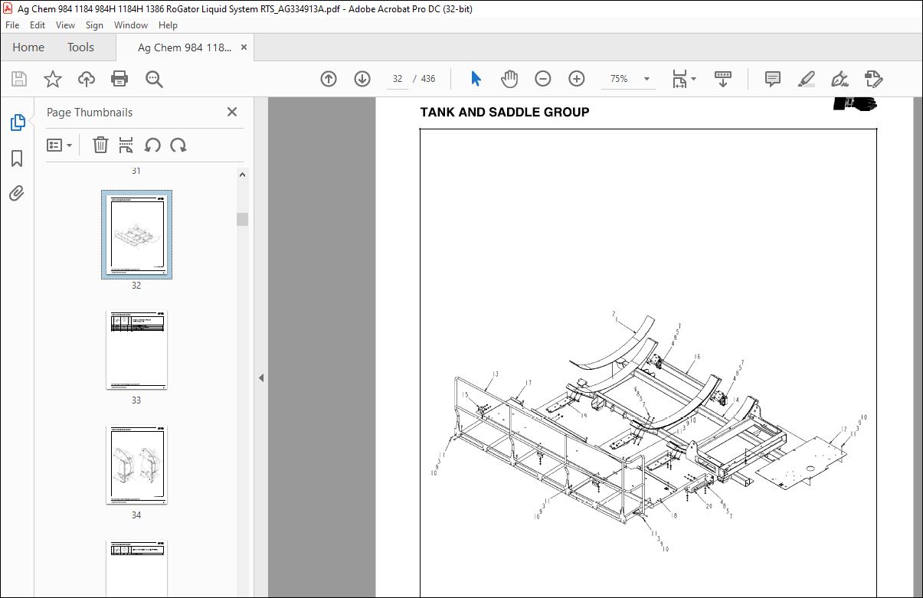Select page 33 thumbnail
This screenshot has height=598, width=923.
pyautogui.click(x=136, y=350)
